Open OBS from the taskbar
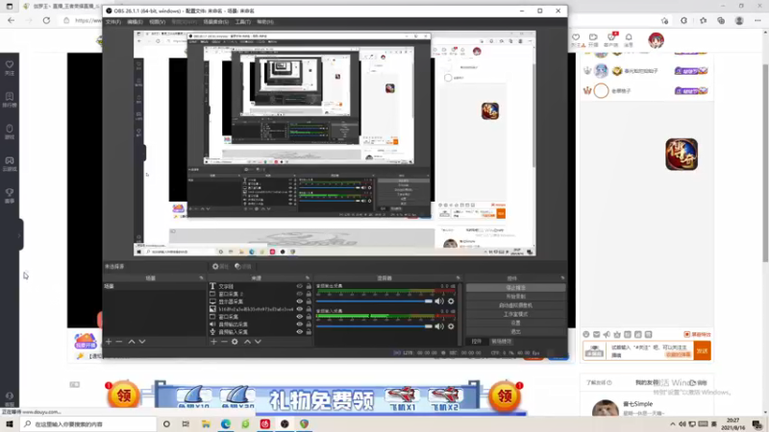 pos(285,423)
